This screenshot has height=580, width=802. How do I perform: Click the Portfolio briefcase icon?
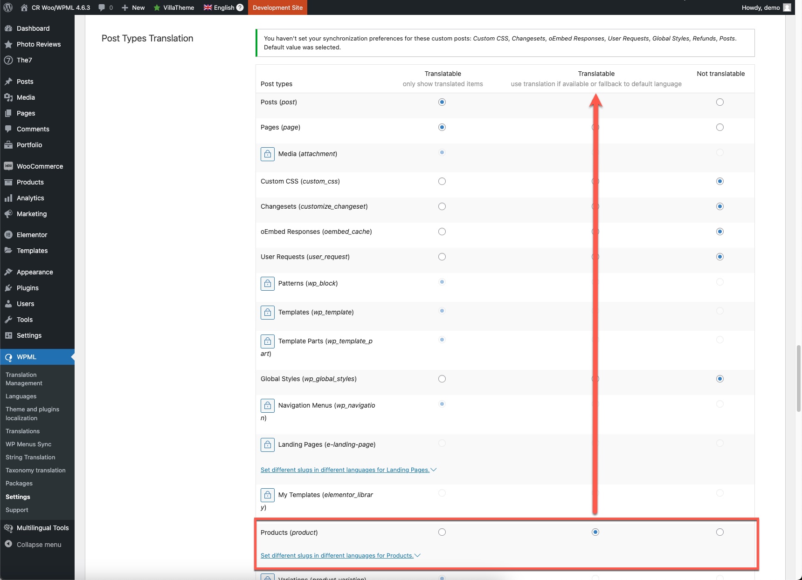(8, 145)
